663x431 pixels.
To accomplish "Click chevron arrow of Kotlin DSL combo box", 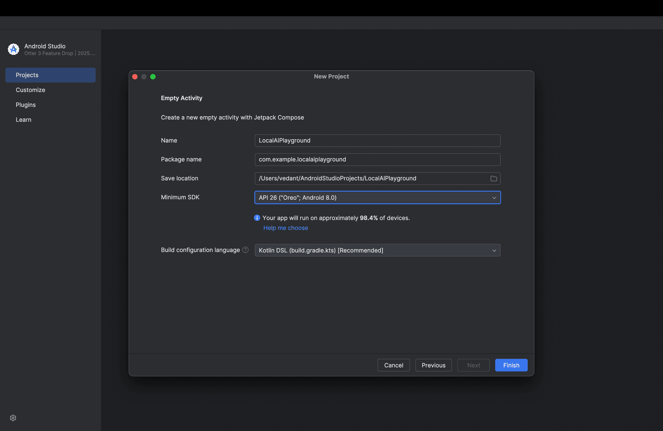I will pos(494,251).
